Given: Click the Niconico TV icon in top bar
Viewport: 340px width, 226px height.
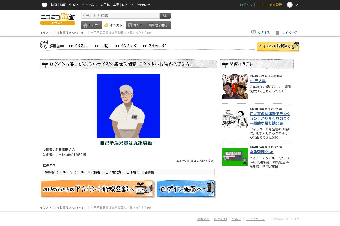Looking at the screenshot, I should [44, 5].
